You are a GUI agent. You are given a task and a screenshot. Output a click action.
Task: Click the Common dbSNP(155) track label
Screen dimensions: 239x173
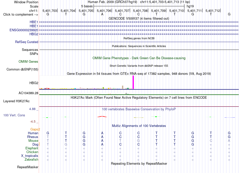pos(22,69)
